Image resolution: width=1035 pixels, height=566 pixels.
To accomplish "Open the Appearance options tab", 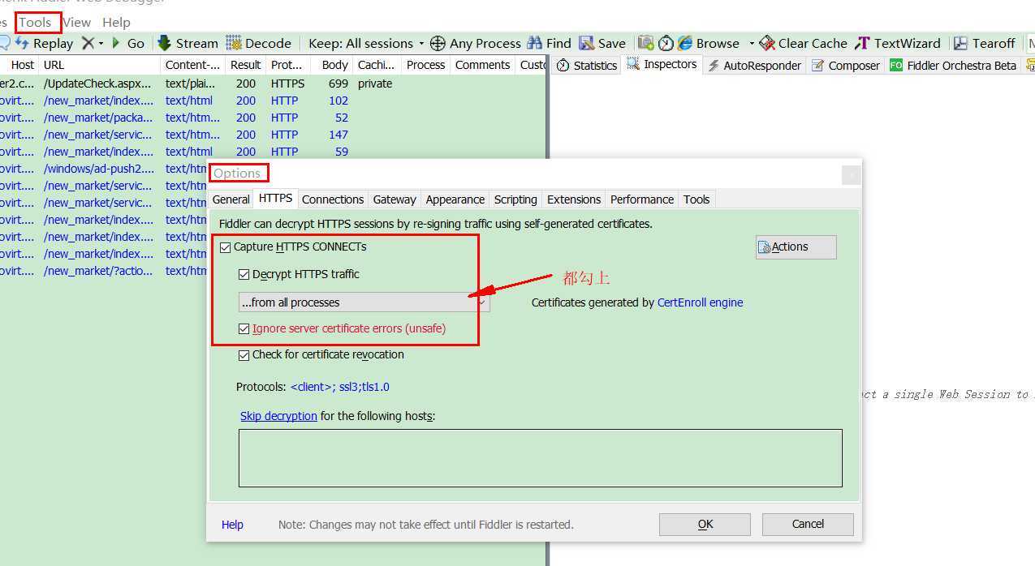I will click(455, 199).
